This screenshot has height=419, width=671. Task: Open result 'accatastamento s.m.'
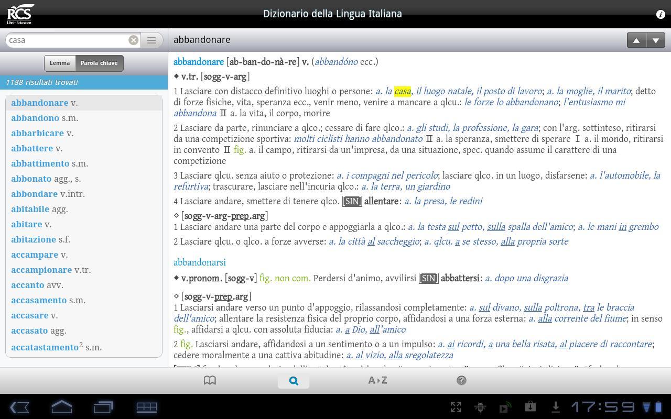coord(84,347)
